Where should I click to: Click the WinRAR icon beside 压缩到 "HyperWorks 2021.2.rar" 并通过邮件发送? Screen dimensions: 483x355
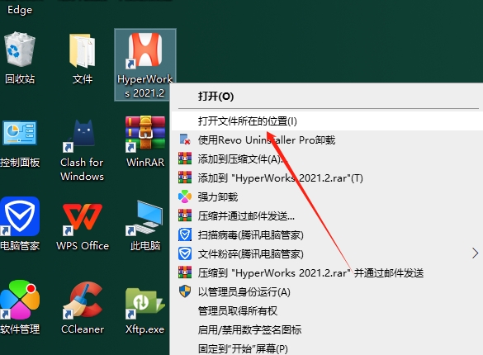coord(185,272)
